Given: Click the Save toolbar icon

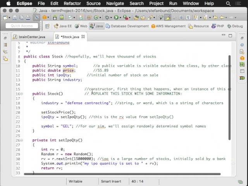Looking at the screenshot, I should (x=15, y=17).
